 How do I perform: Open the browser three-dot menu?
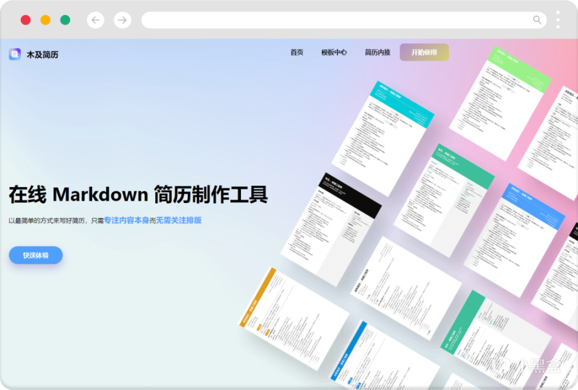558,20
